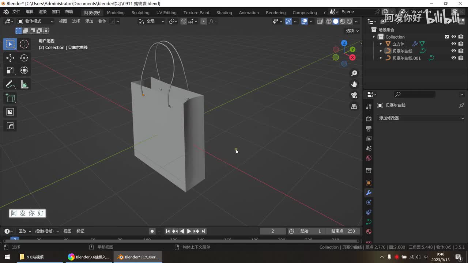Screen dimensions: 468x263
Task: Open the Scene properties tab
Action: (369, 148)
